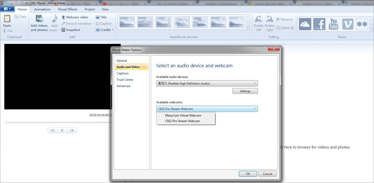Click the Remove icon in Editing group
374x183 pixels.
click(278, 20)
